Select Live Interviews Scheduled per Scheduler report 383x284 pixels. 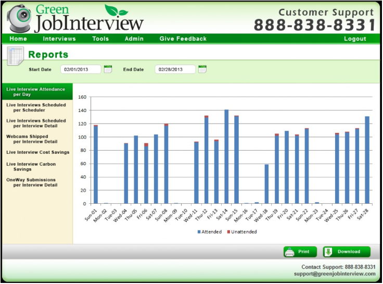pos(36,107)
